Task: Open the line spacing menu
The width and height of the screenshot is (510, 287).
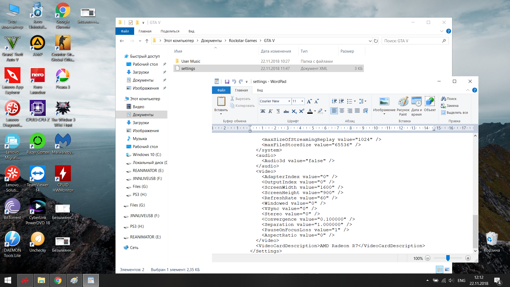Action: point(363,101)
